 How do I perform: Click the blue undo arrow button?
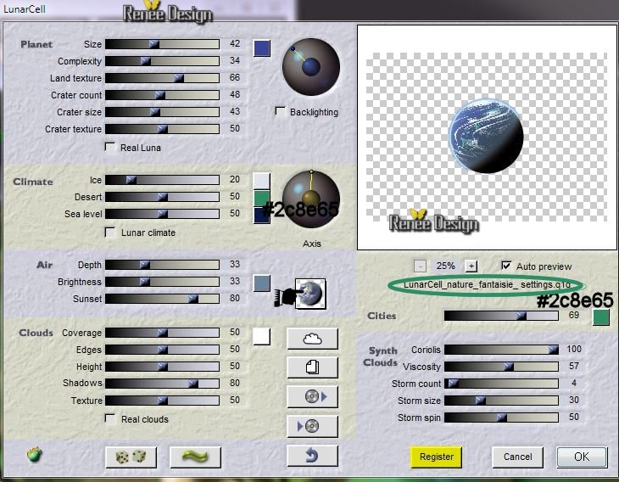click(312, 456)
